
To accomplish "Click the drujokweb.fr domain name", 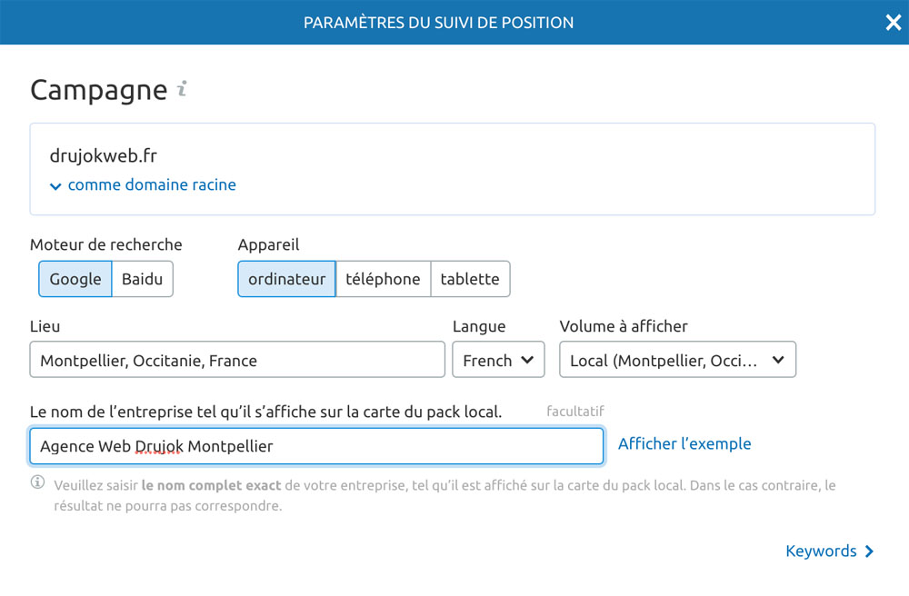I will pyautogui.click(x=104, y=155).
